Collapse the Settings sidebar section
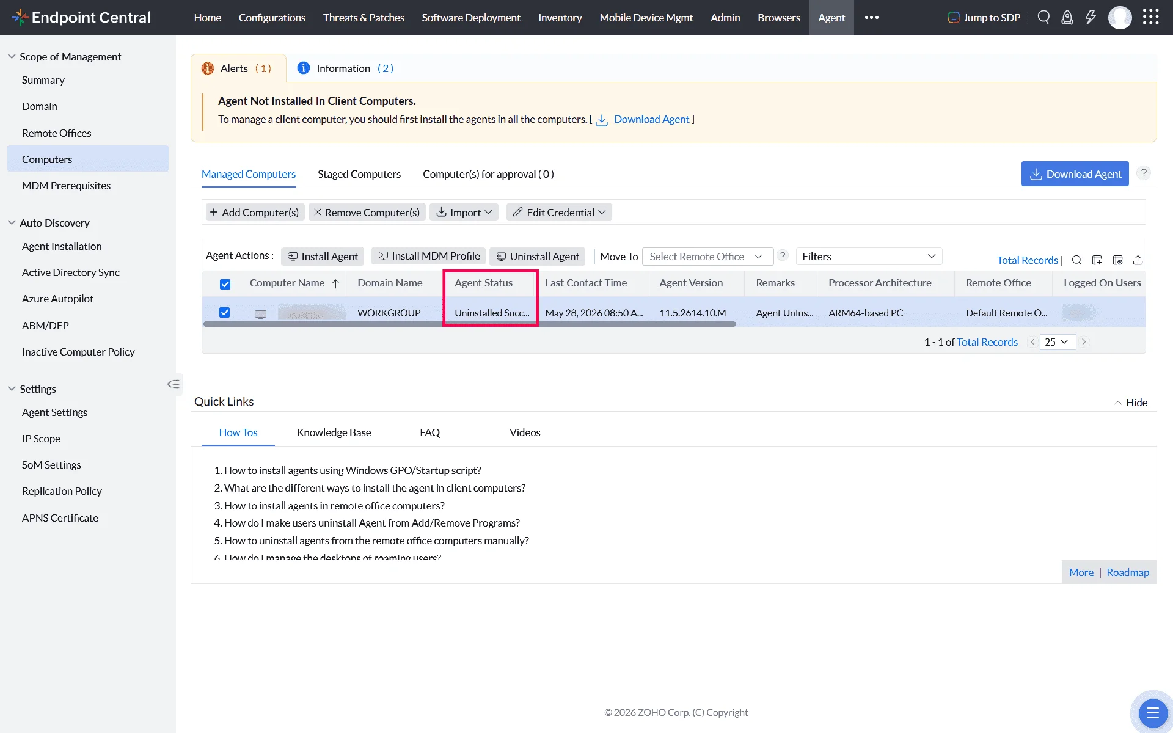Image resolution: width=1173 pixels, height=733 pixels. coord(12,388)
